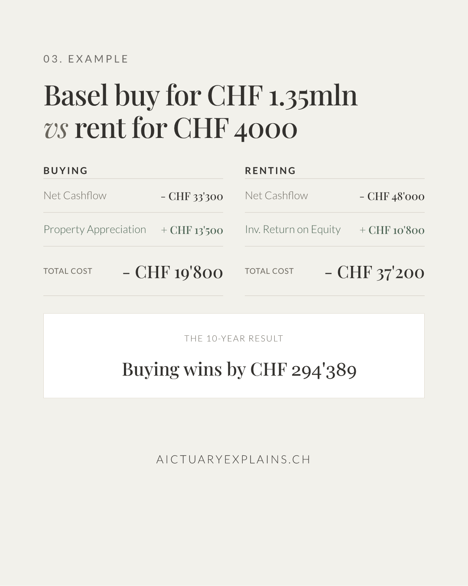Viewport: 468px width, 586px height.
Task: Click the RENTING column heading
Action: tap(270, 170)
